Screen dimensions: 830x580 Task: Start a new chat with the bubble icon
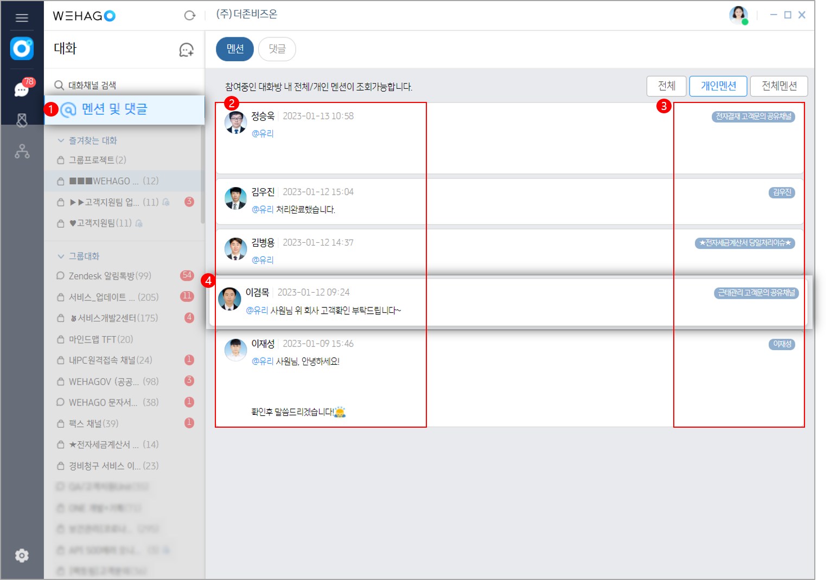pyautogui.click(x=186, y=50)
